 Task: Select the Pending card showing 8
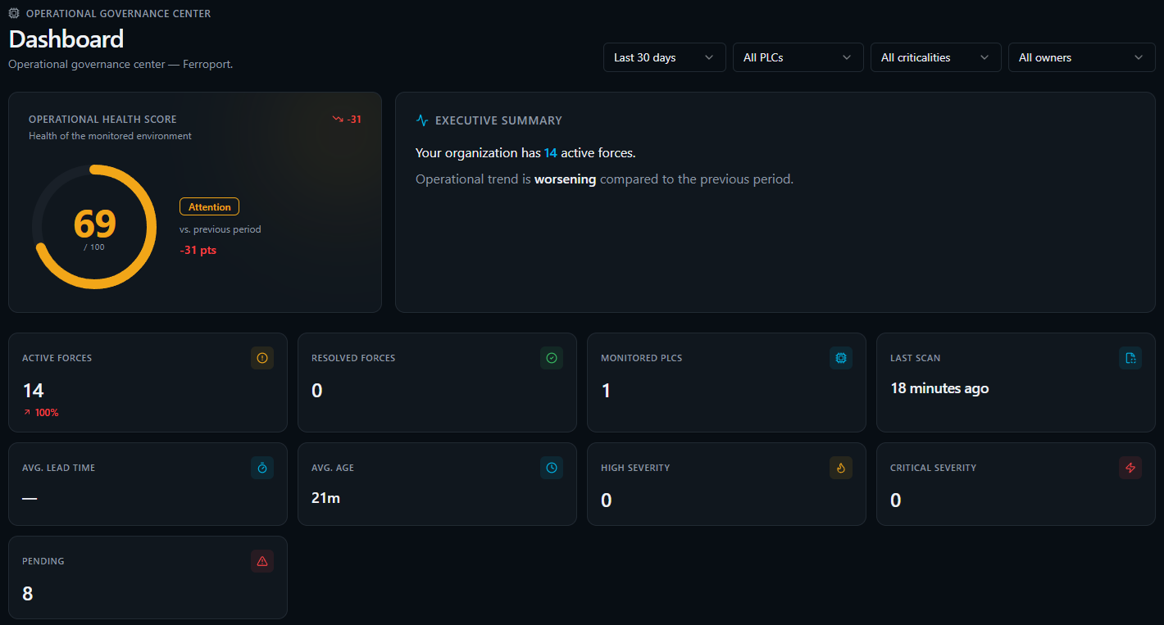tap(148, 577)
